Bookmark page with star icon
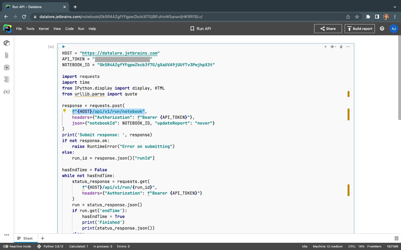 click(357, 17)
